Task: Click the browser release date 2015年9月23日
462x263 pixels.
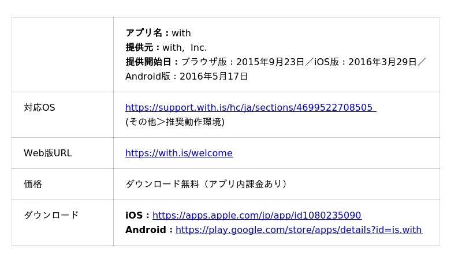Action: (x=270, y=62)
